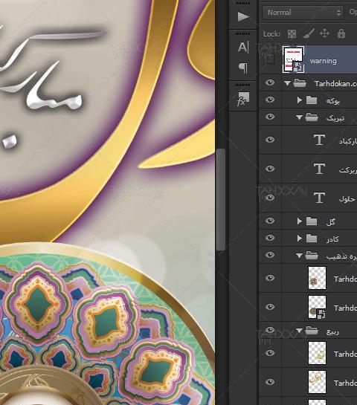The height and width of the screenshot is (405, 357).
Task: Hide the گل group
Action: tap(270, 221)
